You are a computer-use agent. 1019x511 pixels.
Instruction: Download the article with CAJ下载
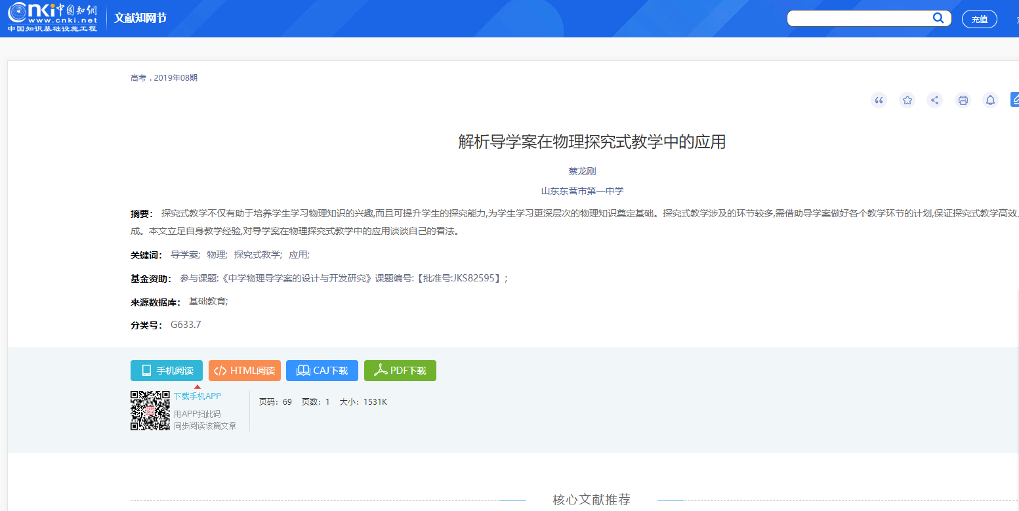(x=322, y=371)
